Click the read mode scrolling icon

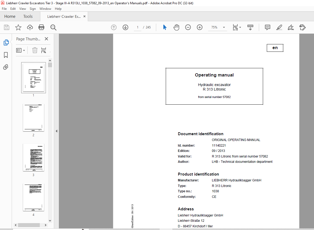click(x=250, y=27)
